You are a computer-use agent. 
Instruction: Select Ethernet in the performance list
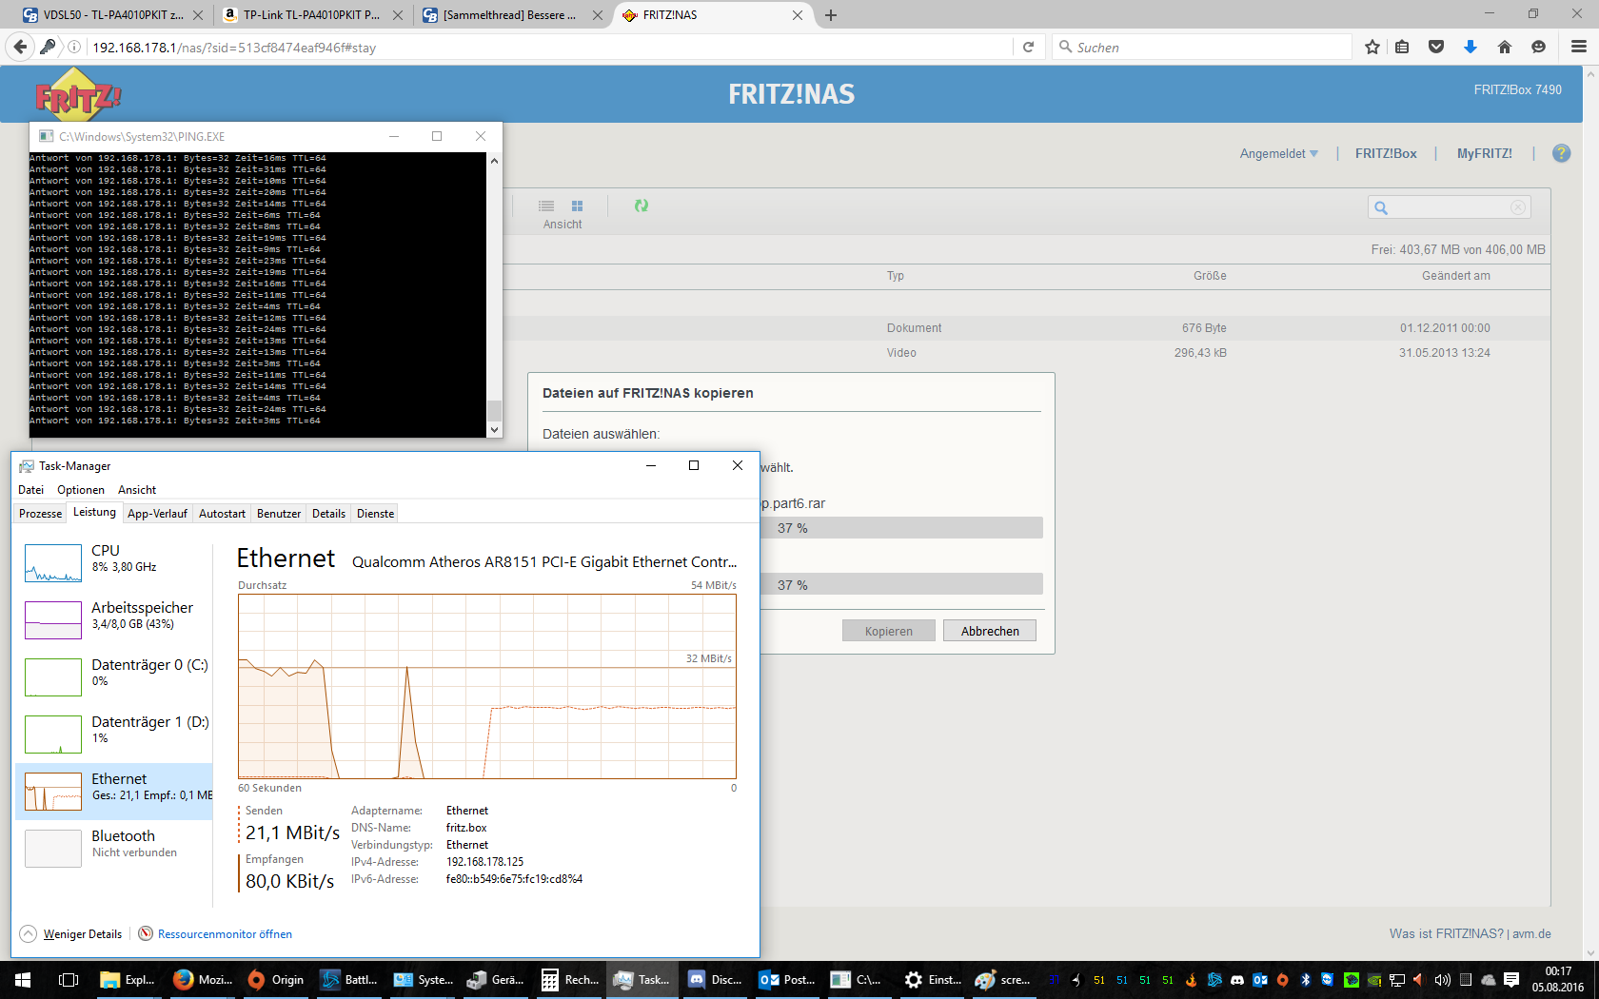[x=114, y=791]
